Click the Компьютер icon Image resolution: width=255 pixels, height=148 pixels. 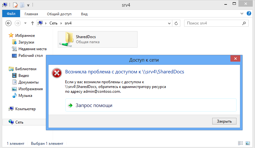[x=11, y=109]
